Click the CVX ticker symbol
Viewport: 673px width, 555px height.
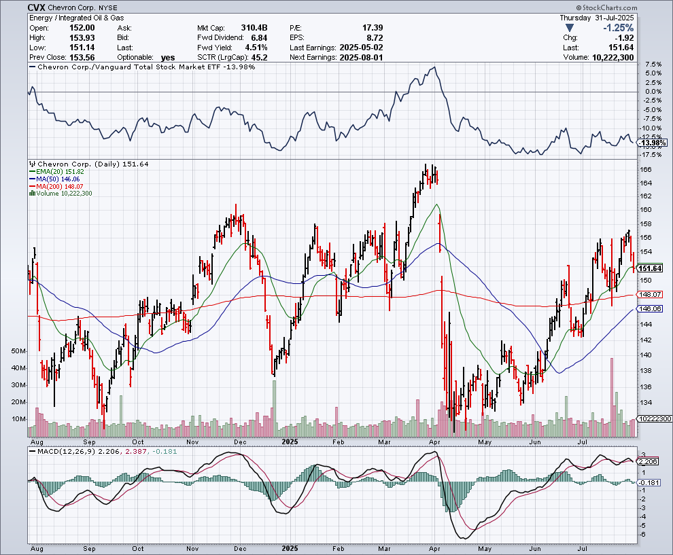coord(36,7)
